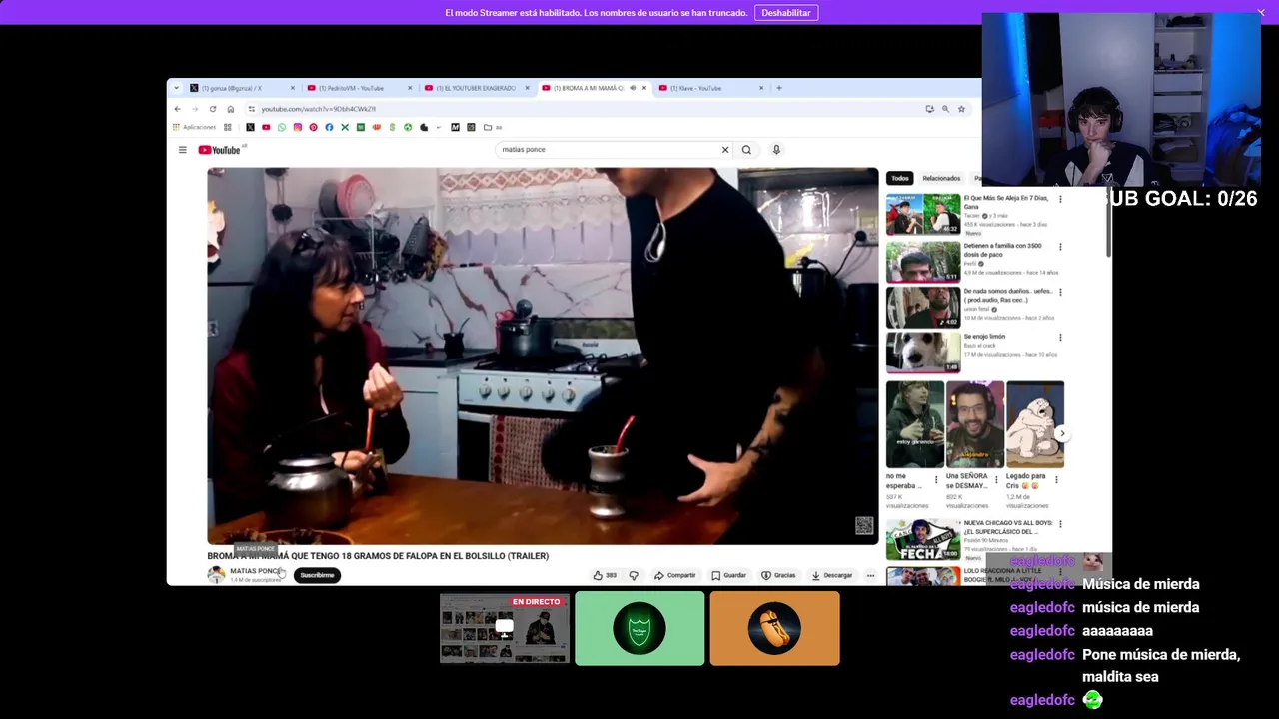
Task: Select the 'Todos' filter chip
Action: pos(900,178)
